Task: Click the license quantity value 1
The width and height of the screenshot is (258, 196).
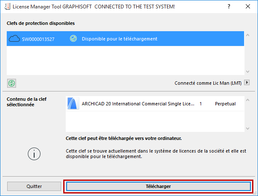Action: [x=201, y=104]
